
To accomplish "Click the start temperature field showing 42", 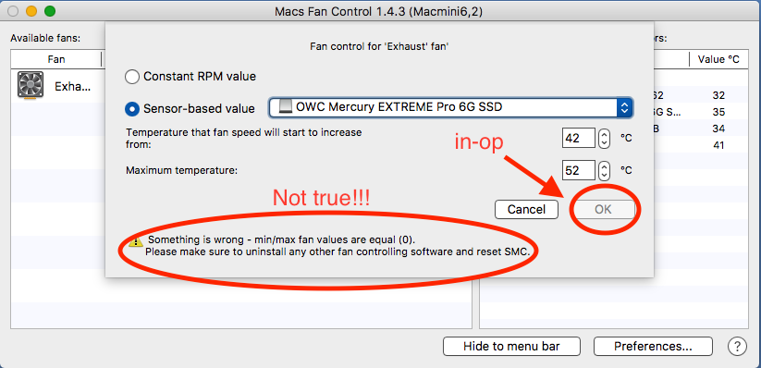I will click(579, 139).
